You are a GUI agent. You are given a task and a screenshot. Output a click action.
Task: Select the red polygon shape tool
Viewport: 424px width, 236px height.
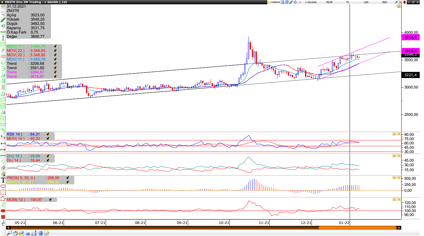point(3,199)
